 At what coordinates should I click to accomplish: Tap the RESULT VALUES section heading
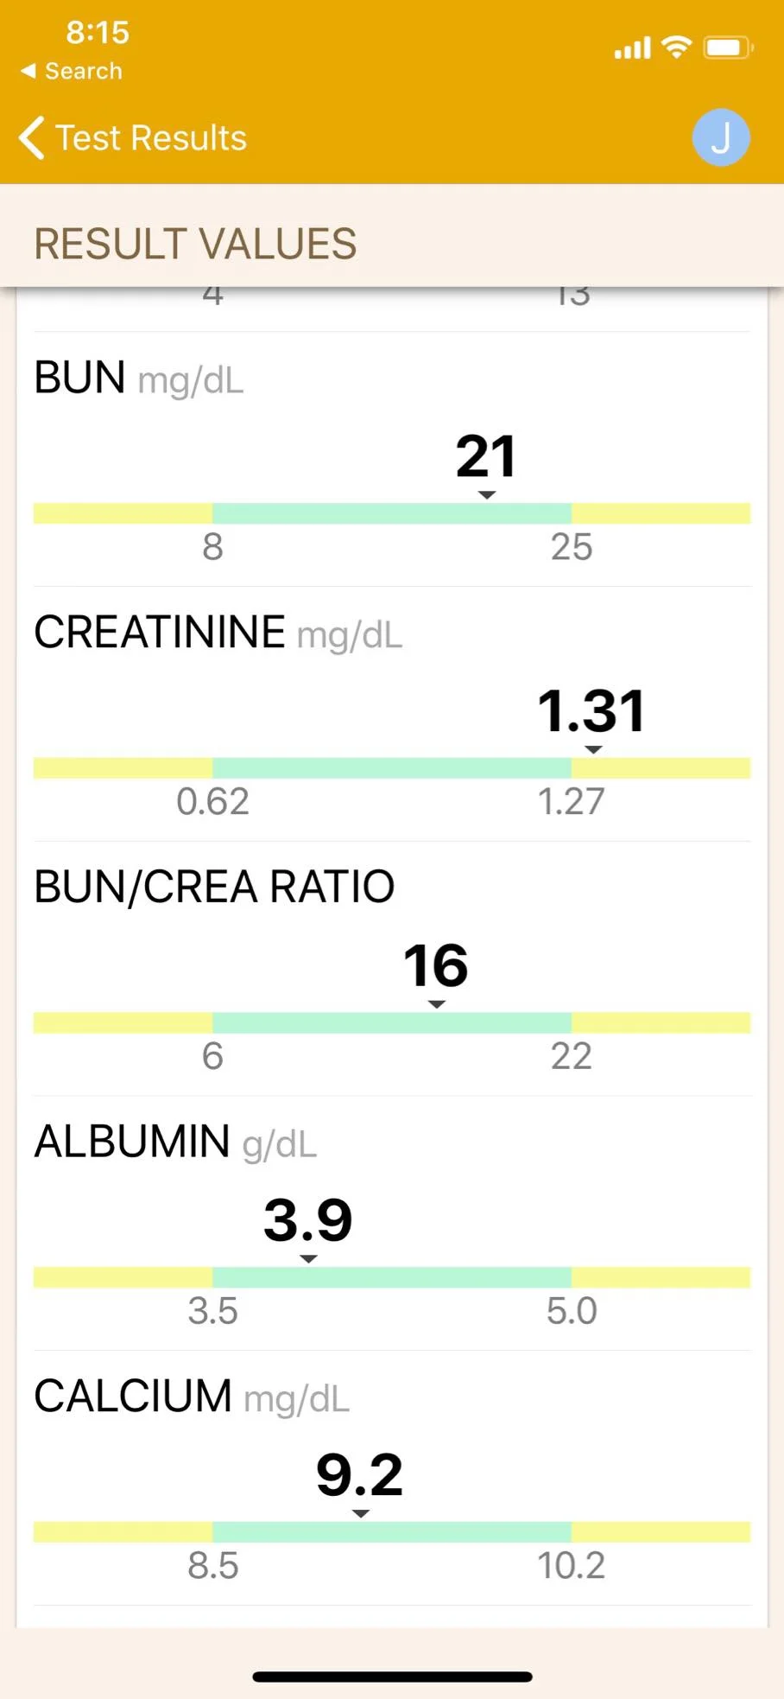[195, 244]
